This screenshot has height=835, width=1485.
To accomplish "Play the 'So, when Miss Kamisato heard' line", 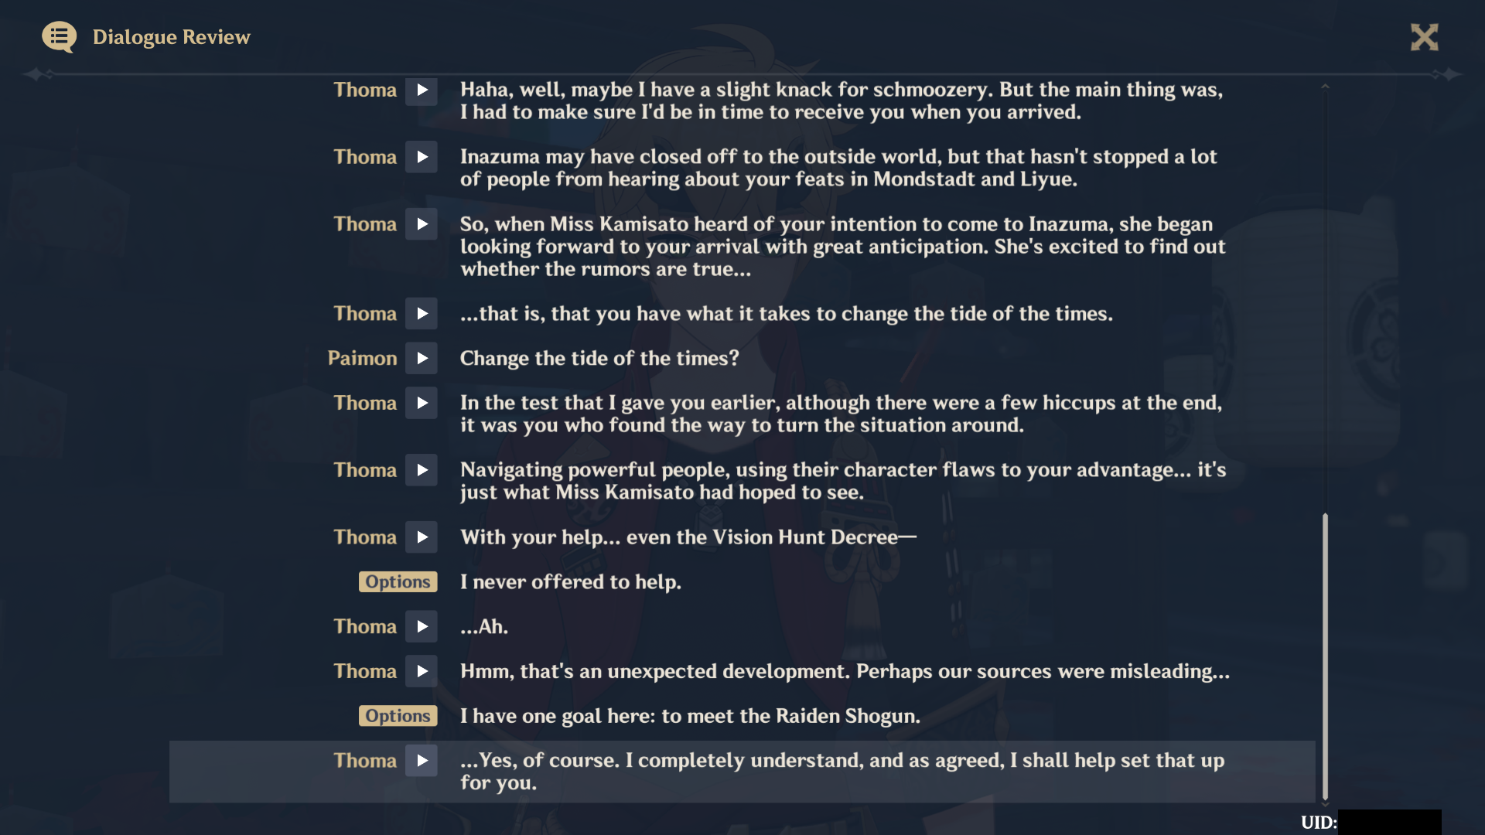I will (422, 224).
